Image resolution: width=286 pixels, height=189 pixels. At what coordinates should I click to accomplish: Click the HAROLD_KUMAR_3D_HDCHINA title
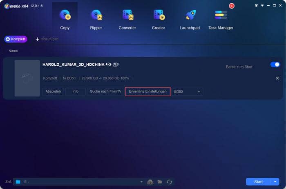(x=73, y=64)
